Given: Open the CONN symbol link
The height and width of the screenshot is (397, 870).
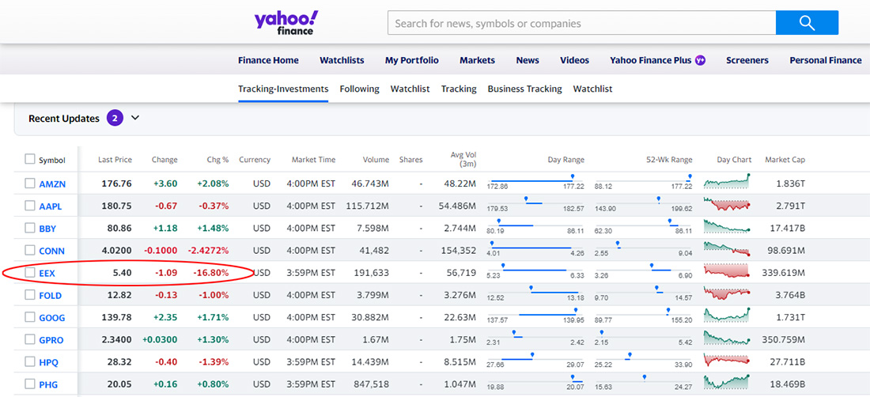Looking at the screenshot, I should click(x=51, y=251).
